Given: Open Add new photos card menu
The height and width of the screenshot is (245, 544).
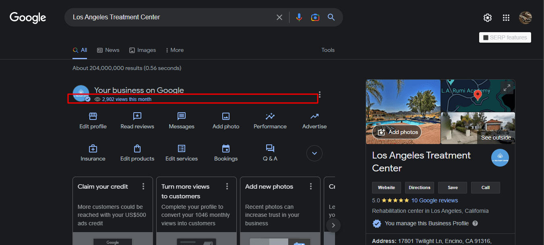Looking at the screenshot, I should pos(311,186).
